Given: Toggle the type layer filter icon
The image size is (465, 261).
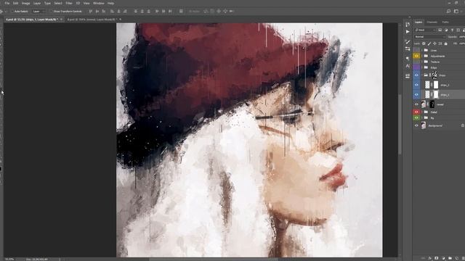Looking at the screenshot, I should (452, 30).
